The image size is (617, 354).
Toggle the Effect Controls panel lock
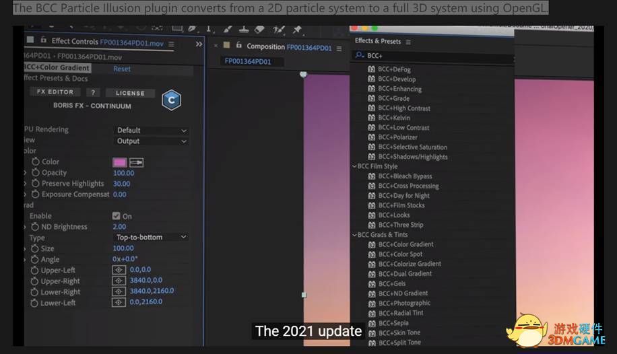pos(43,40)
